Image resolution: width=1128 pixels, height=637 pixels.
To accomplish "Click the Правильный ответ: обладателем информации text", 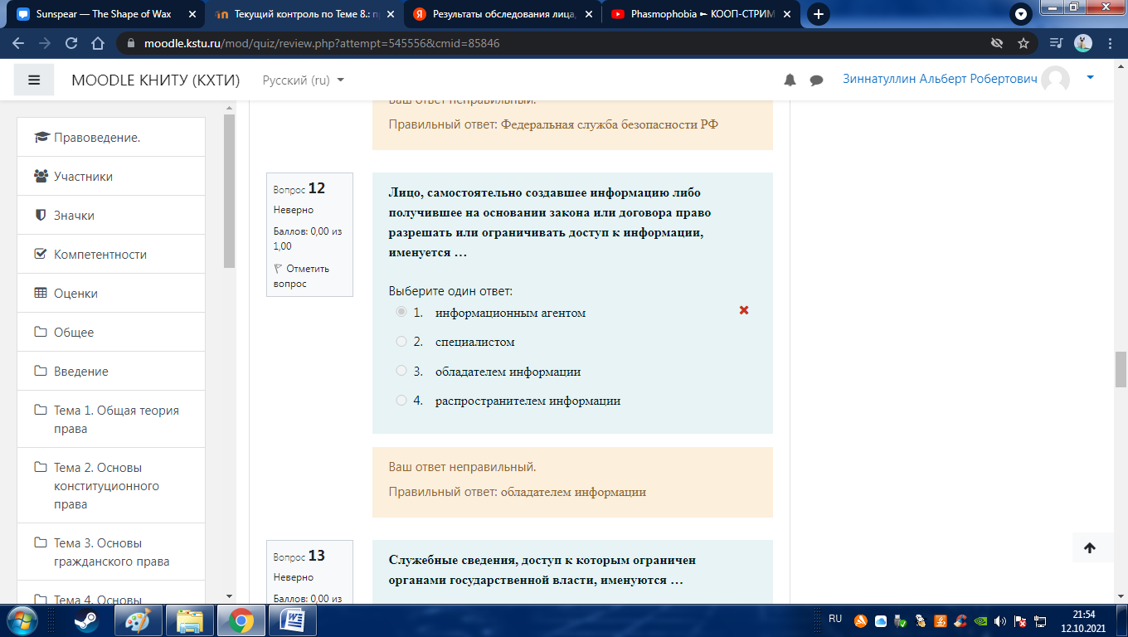I will click(518, 492).
